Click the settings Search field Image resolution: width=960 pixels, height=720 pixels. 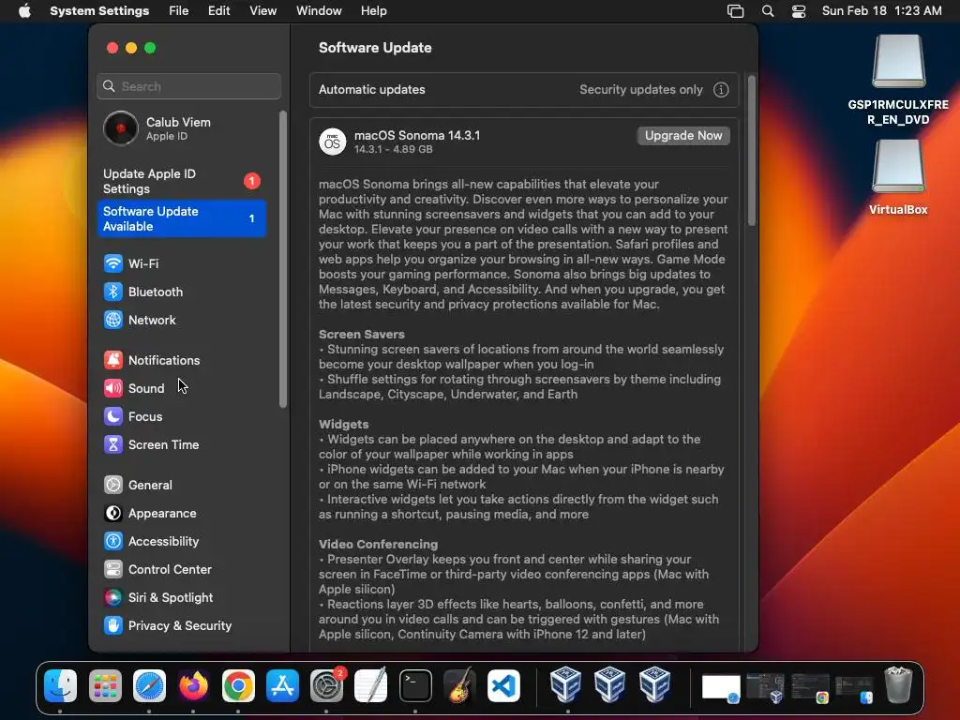tap(189, 86)
